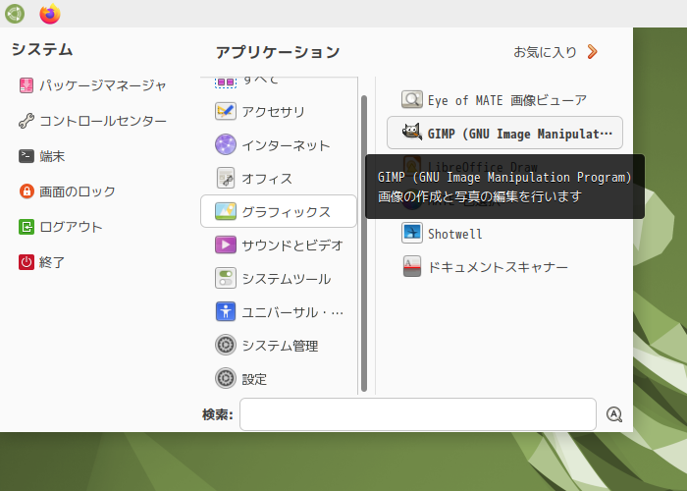Viewport: 687px width, 491px height.
Task: Click the logout (ログアウト) icon
Action: tap(26, 227)
